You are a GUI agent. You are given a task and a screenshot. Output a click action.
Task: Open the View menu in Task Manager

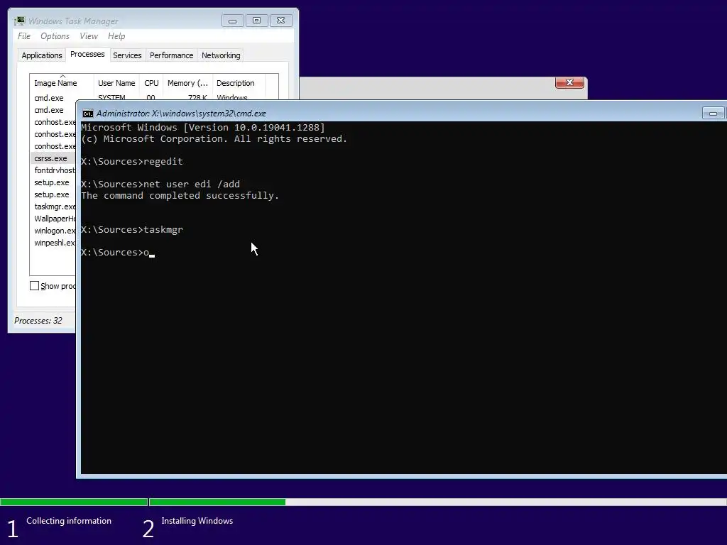point(89,36)
